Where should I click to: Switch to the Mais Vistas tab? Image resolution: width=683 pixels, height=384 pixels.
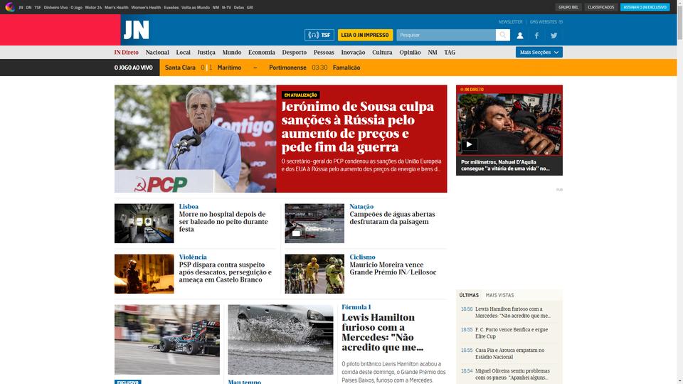pos(499,295)
